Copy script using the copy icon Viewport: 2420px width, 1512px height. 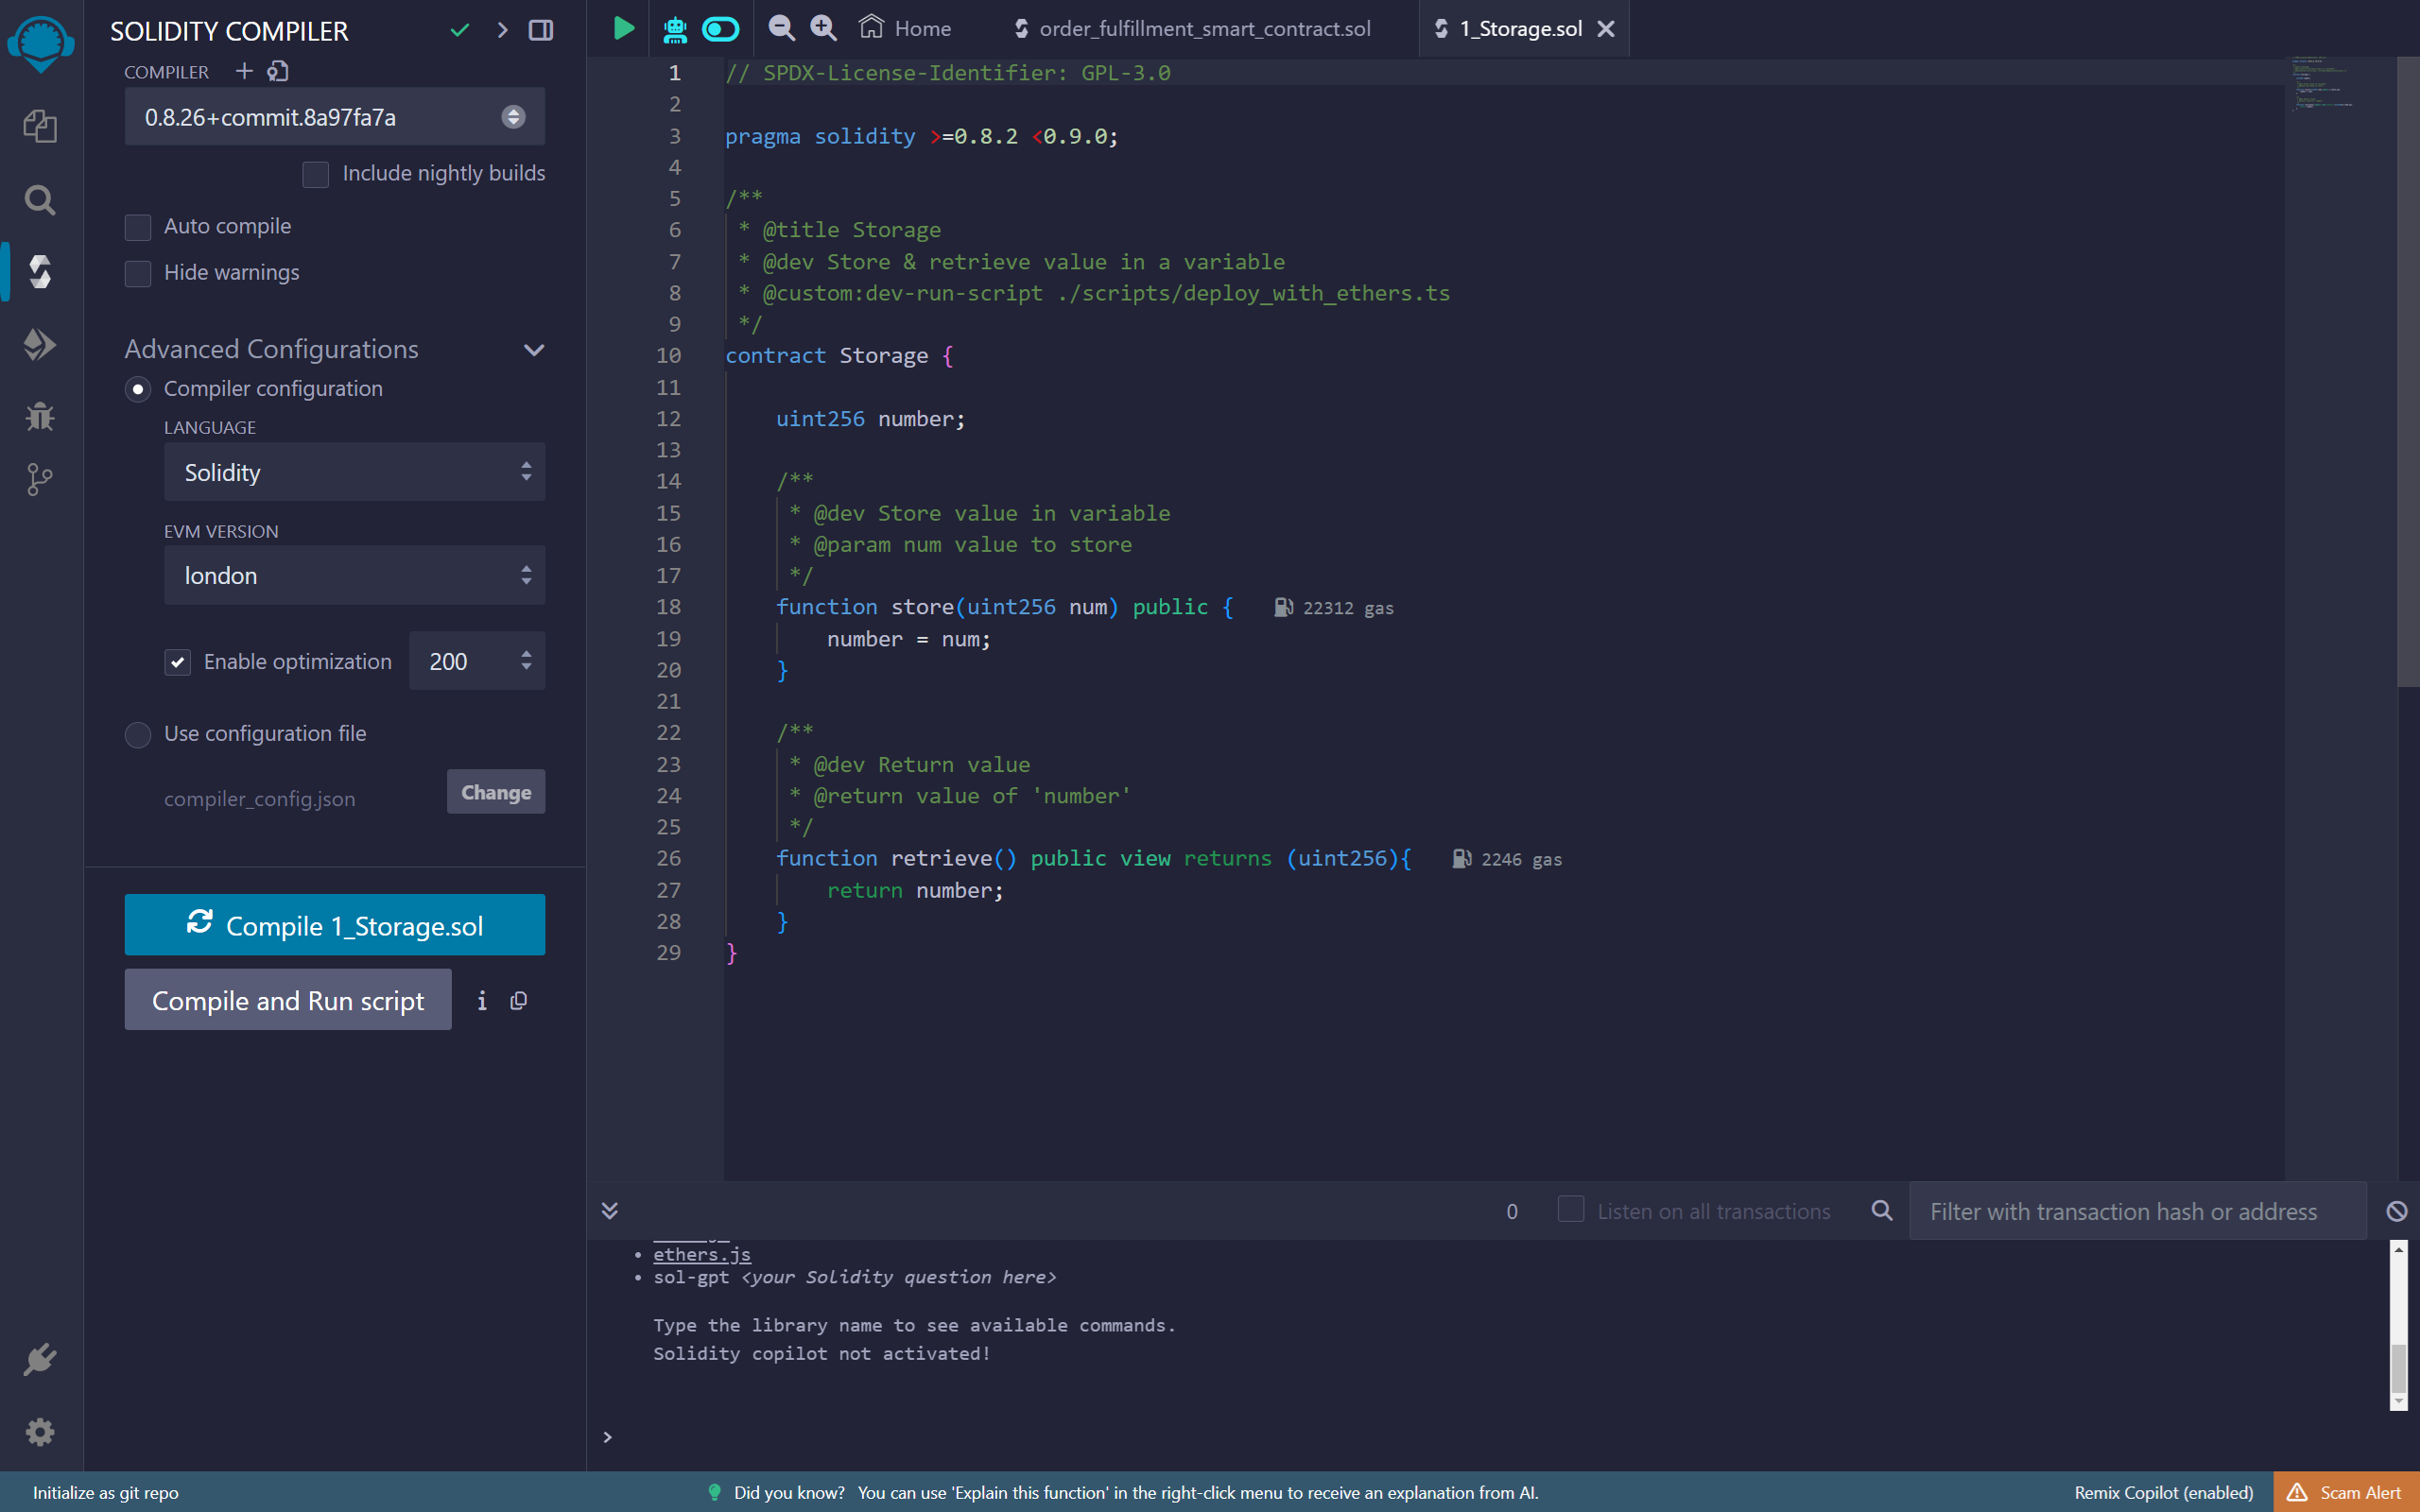click(x=519, y=1001)
